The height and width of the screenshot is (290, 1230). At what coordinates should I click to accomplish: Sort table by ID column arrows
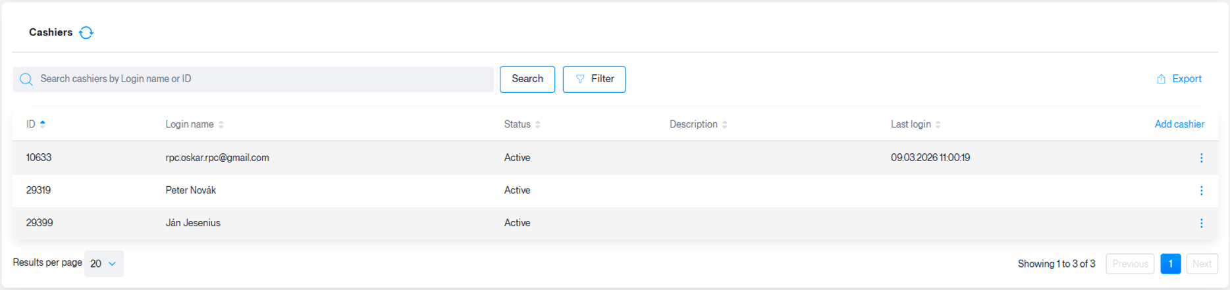click(x=43, y=124)
